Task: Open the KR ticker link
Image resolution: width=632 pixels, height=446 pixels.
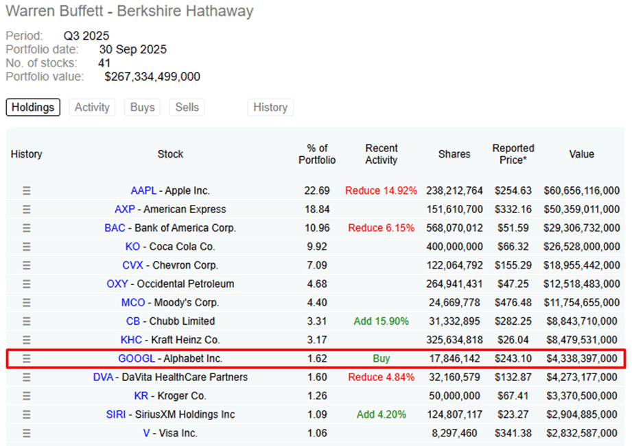Action: 141,396
